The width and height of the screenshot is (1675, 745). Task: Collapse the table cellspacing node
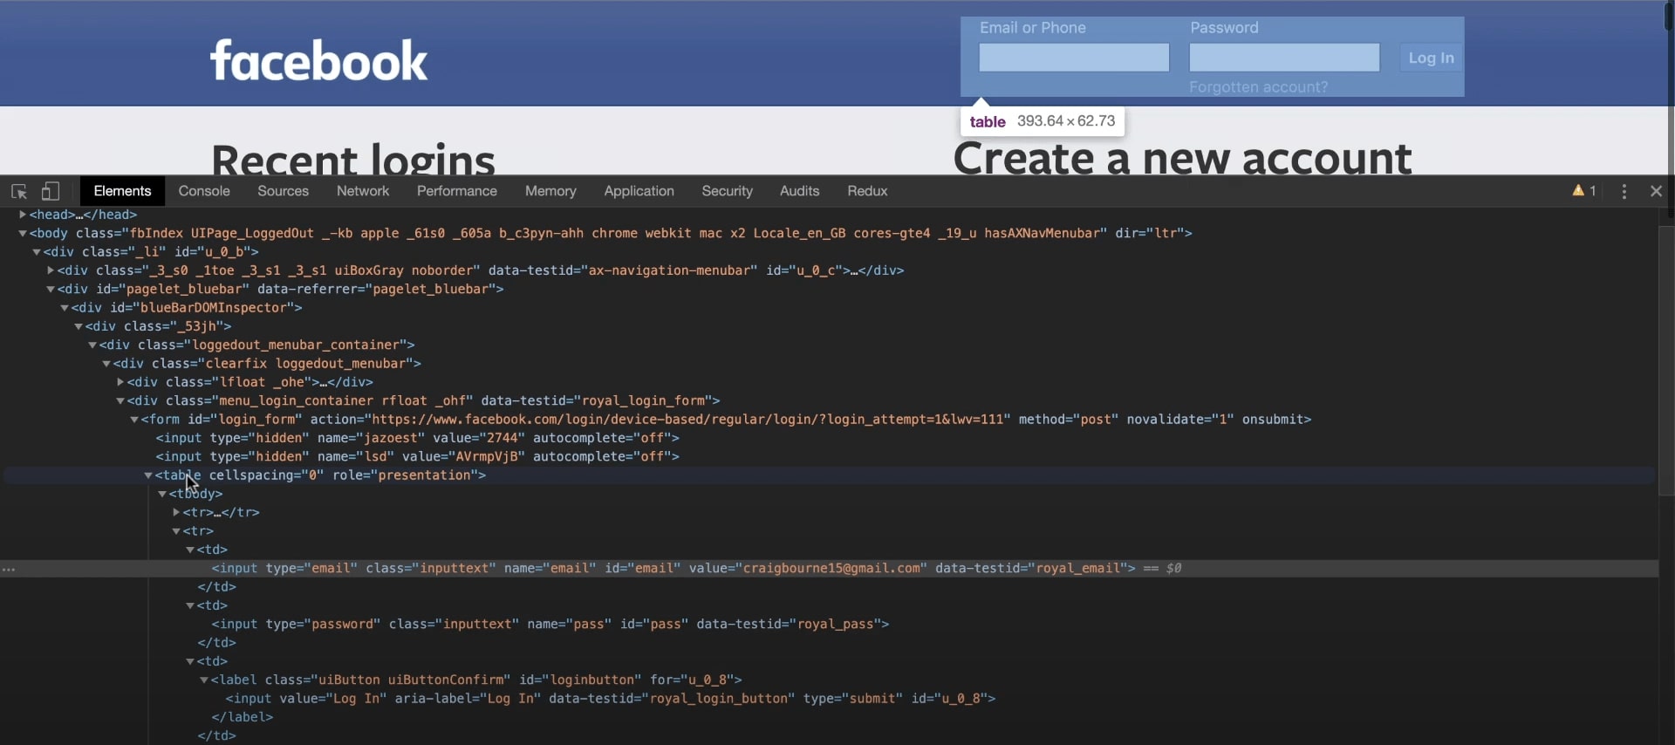148,475
